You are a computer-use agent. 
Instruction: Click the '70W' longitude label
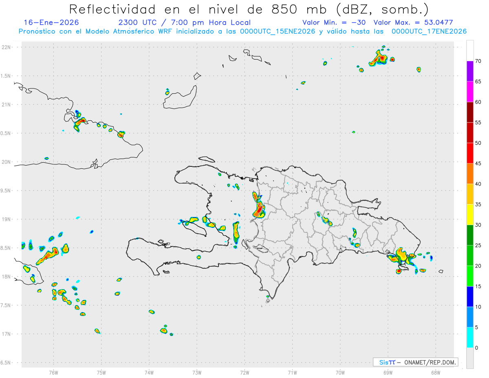tap(340, 373)
